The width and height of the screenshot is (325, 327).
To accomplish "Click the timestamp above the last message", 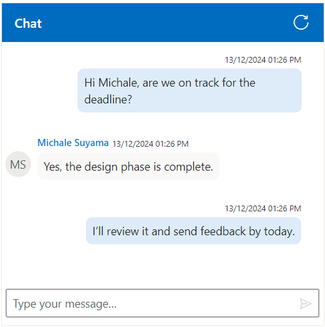I will coord(263,209).
